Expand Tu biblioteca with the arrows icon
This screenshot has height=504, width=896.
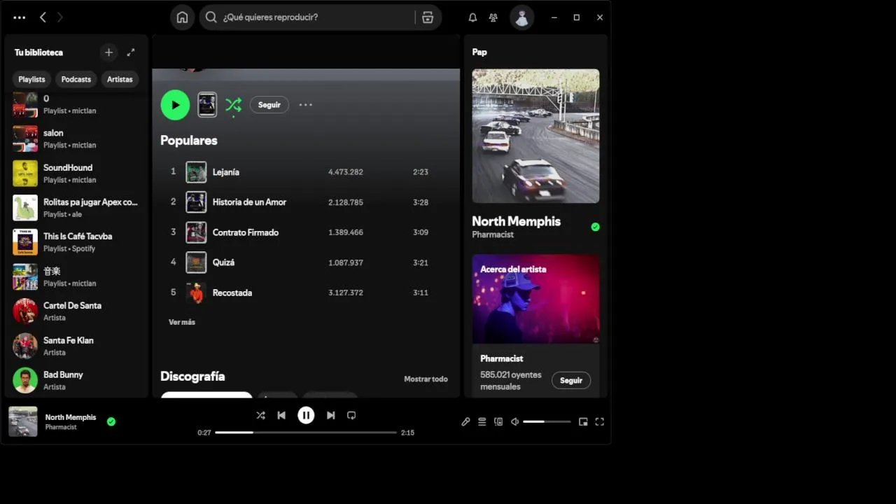[x=131, y=52]
